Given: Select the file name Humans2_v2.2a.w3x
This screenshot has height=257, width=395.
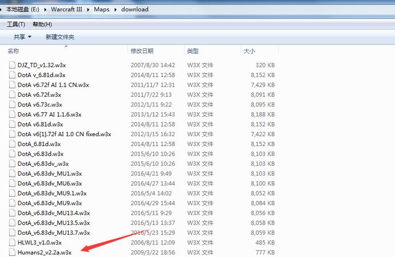Looking at the screenshot, I should 45,252.
